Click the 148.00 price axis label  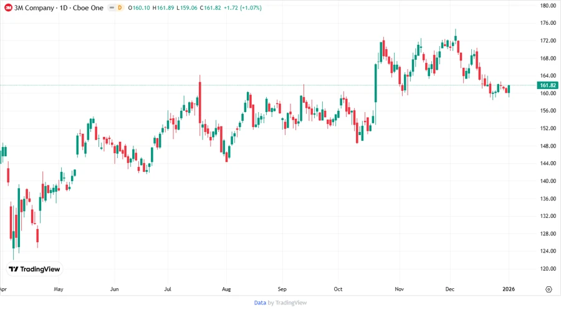tap(548, 146)
